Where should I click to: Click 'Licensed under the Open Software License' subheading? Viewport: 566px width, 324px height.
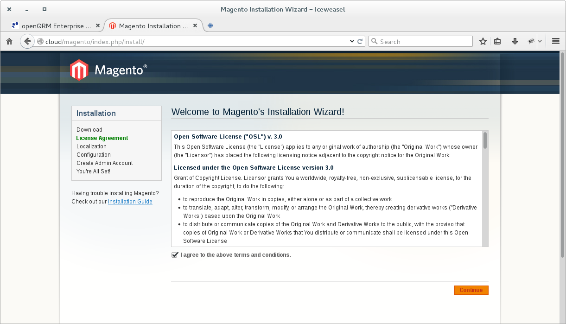[x=254, y=168]
